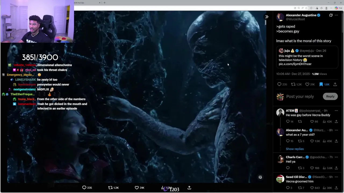Click the reply icon showing 235 in the side panel
This screenshot has height=193, width=344.
point(282,84)
